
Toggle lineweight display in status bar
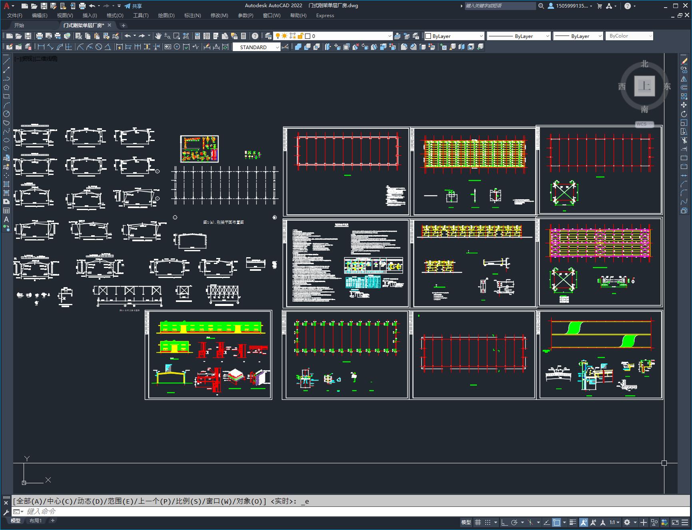coord(573,522)
